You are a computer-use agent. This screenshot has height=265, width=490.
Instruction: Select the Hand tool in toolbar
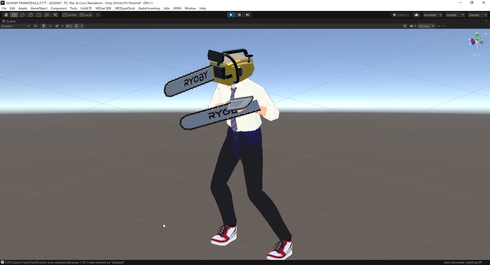[x=6, y=15]
